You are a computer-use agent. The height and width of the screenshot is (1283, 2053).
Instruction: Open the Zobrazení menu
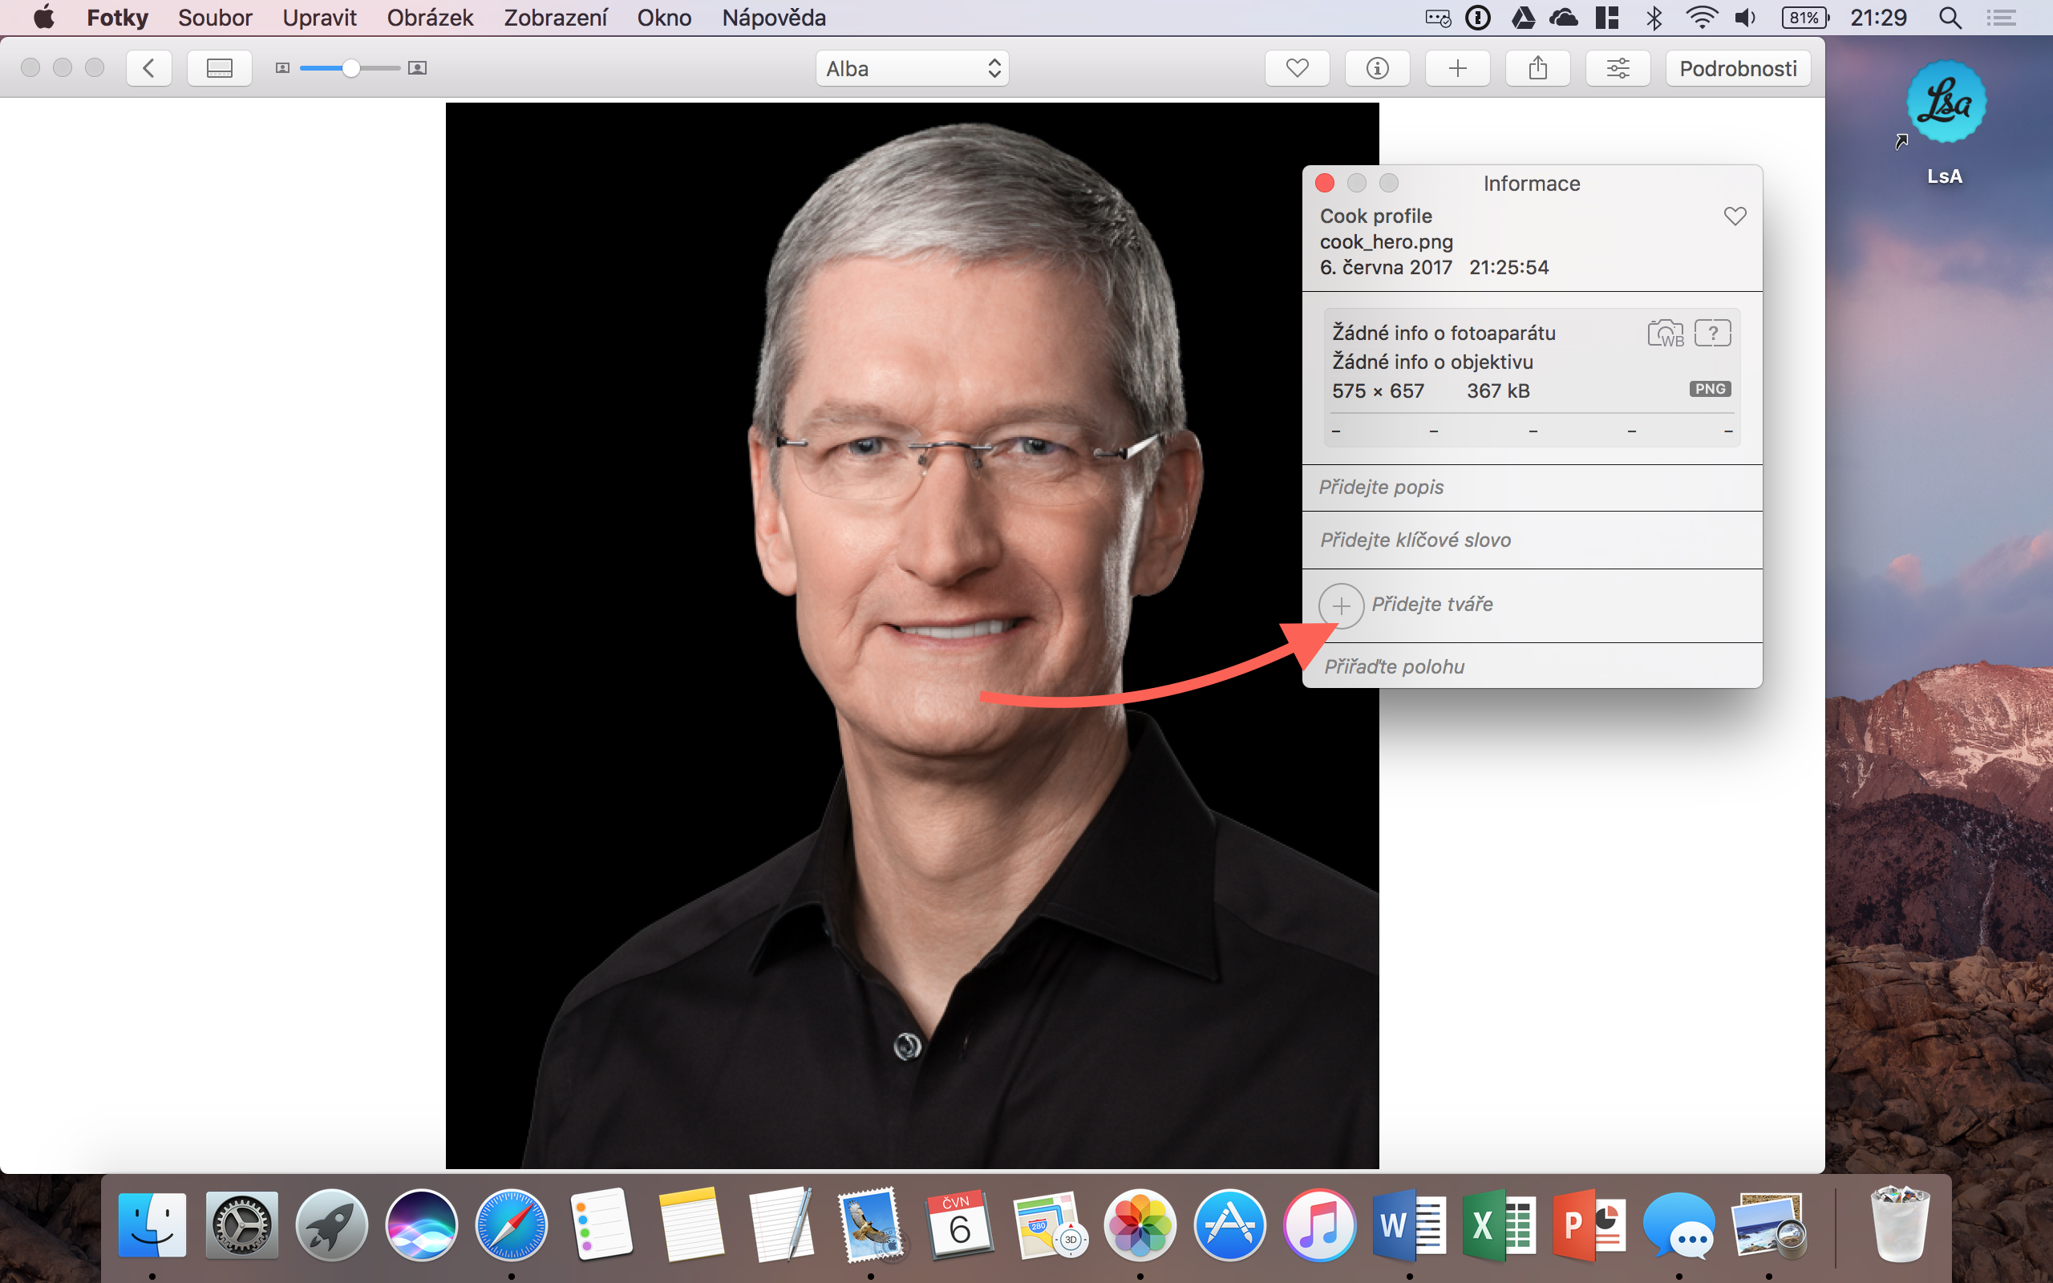pyautogui.click(x=555, y=18)
